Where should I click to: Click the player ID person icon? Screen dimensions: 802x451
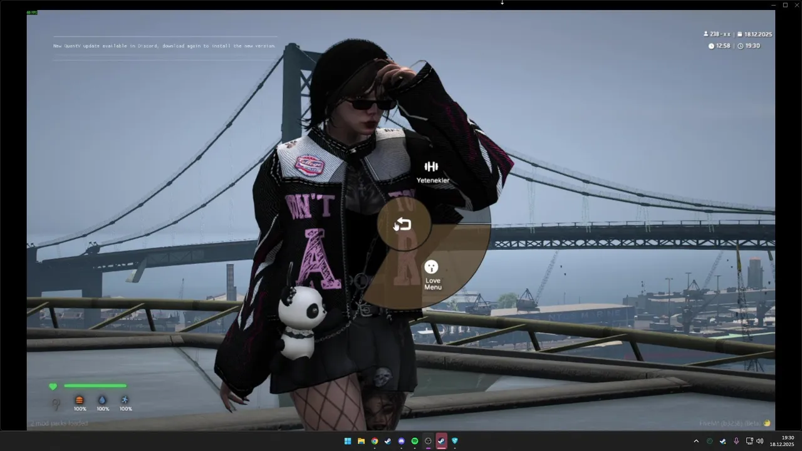[706, 34]
